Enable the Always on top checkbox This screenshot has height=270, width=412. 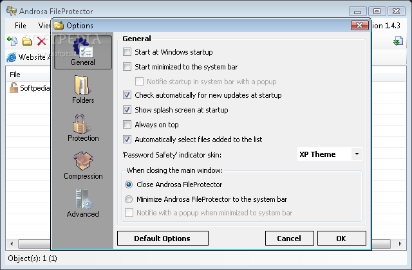click(x=127, y=124)
